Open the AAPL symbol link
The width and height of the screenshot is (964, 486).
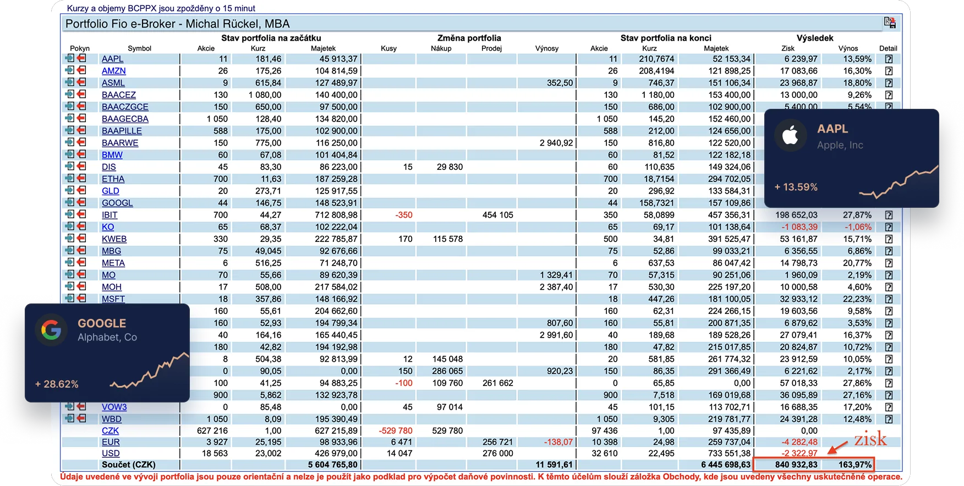112,59
